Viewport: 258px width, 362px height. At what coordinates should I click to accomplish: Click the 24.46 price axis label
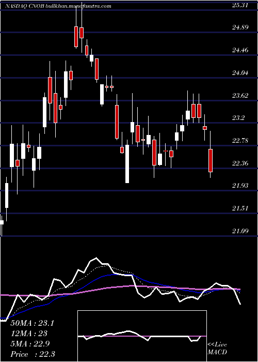pos(240,50)
